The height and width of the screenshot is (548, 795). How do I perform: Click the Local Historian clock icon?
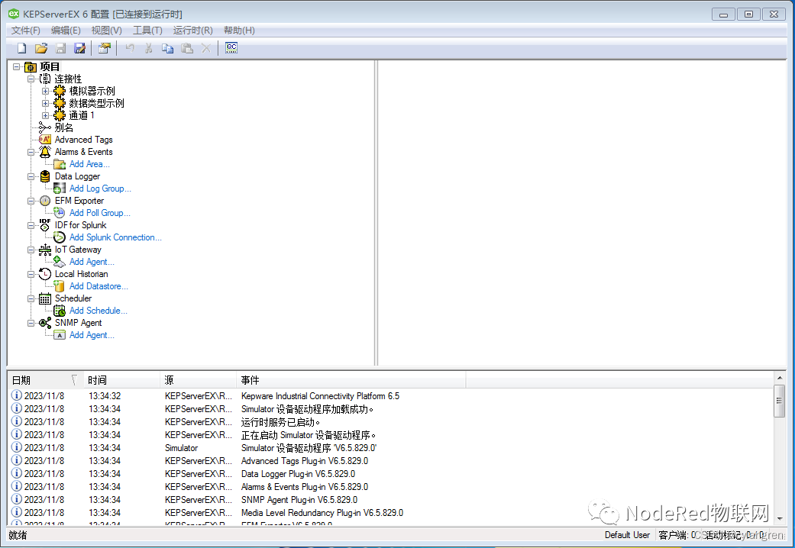click(x=44, y=274)
